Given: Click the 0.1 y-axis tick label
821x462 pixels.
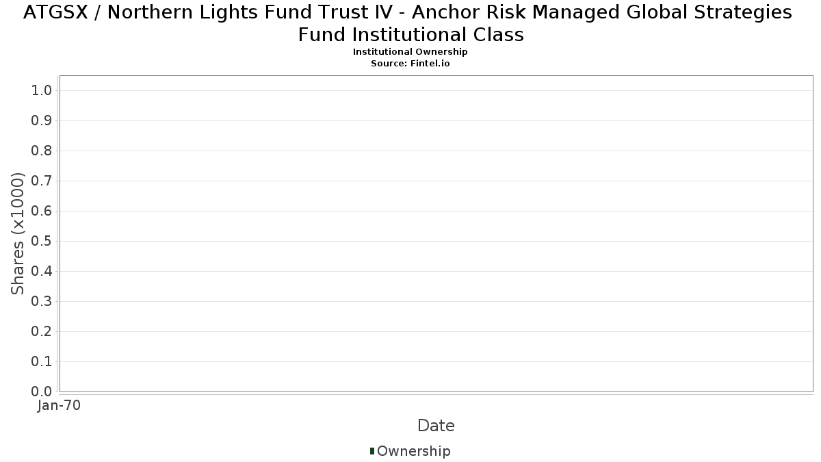Looking at the screenshot, I should point(42,361).
